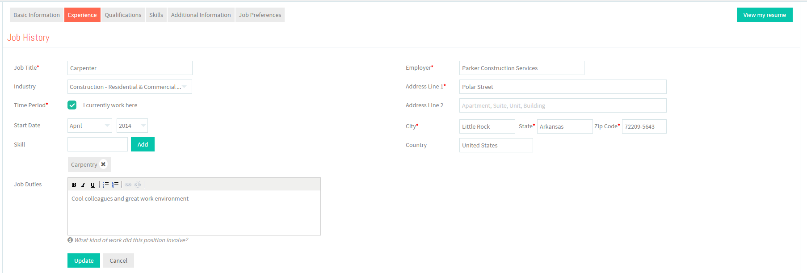Screen dimensions: 807x273
Task: Open the Qualifications tab
Action: point(123,15)
